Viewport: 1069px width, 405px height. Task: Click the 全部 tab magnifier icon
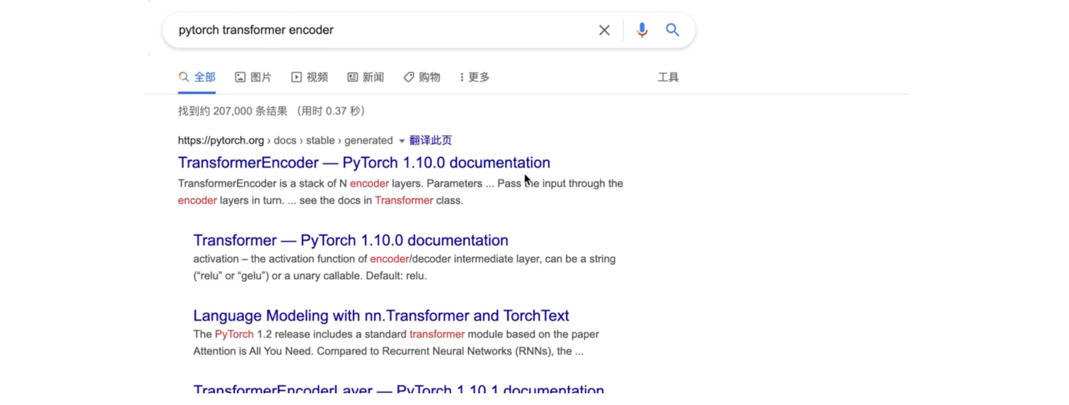pos(183,77)
